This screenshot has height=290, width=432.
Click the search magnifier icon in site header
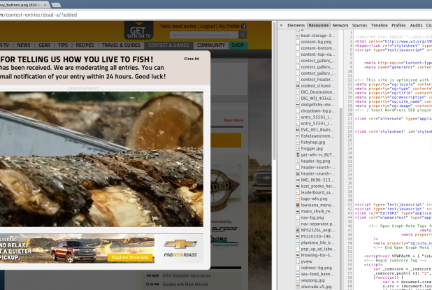click(x=243, y=35)
